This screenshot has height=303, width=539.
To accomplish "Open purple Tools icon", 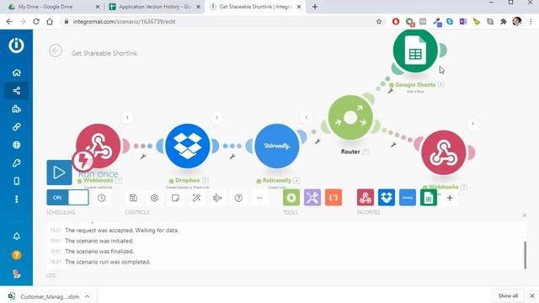I will click(x=312, y=198).
